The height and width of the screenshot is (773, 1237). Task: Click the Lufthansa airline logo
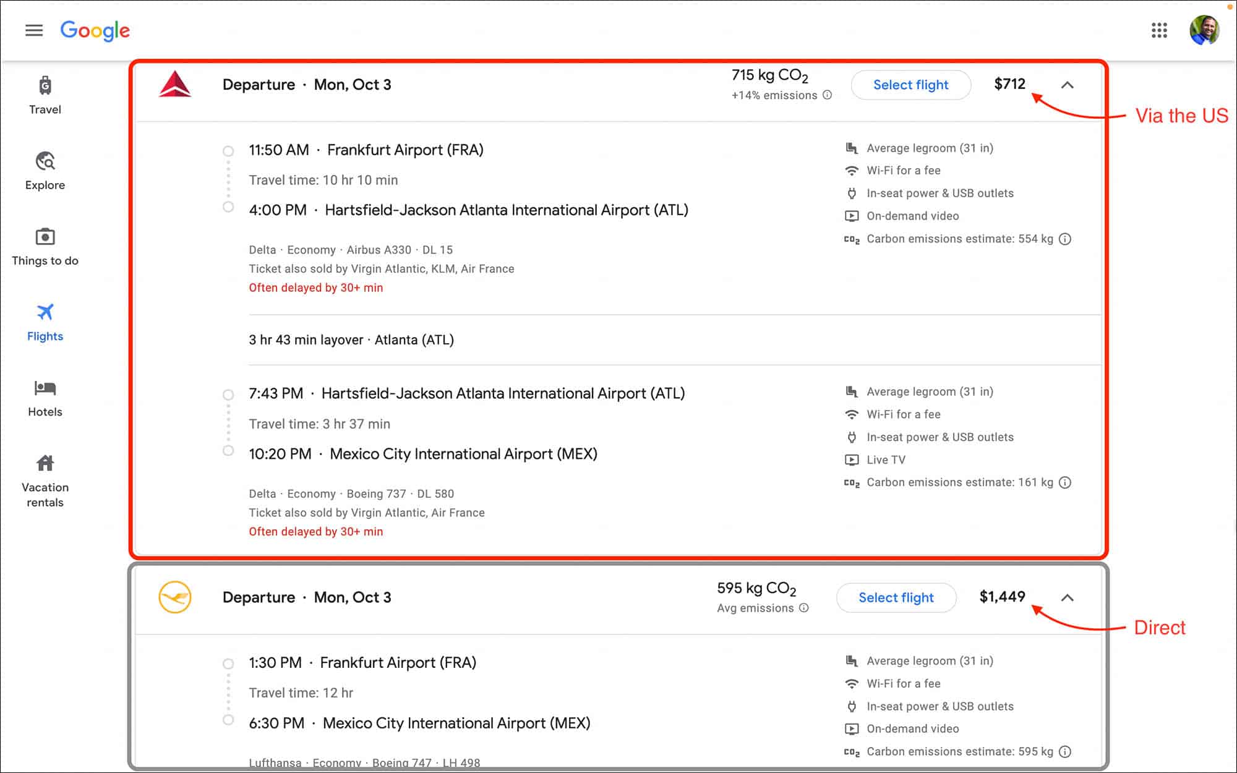tap(175, 597)
